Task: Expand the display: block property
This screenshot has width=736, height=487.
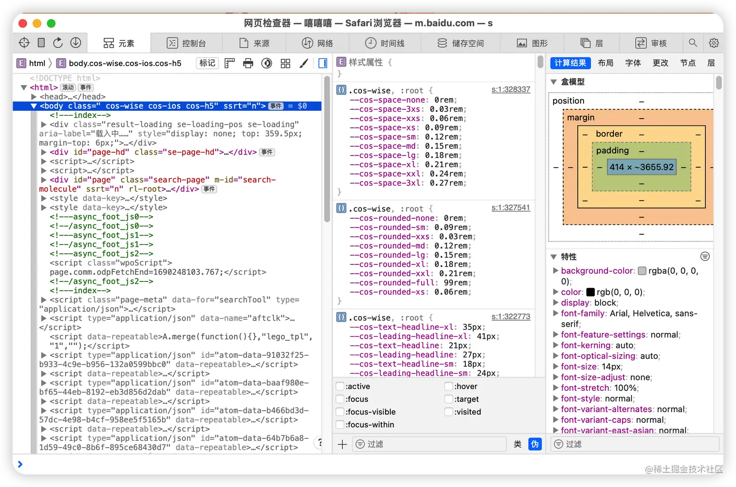Action: click(x=555, y=303)
